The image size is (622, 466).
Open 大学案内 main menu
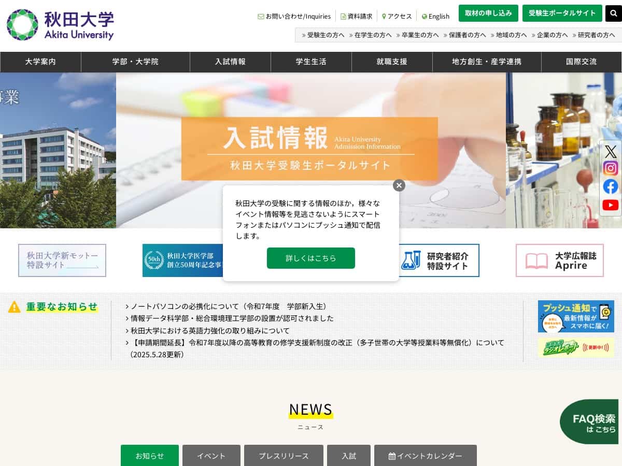[x=40, y=62]
